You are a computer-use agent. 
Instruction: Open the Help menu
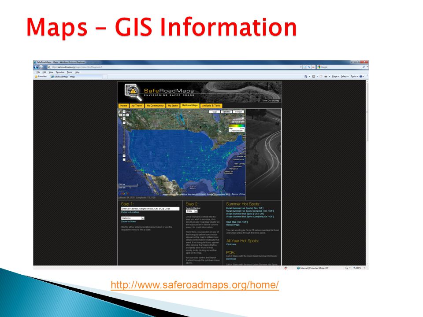[77, 72]
